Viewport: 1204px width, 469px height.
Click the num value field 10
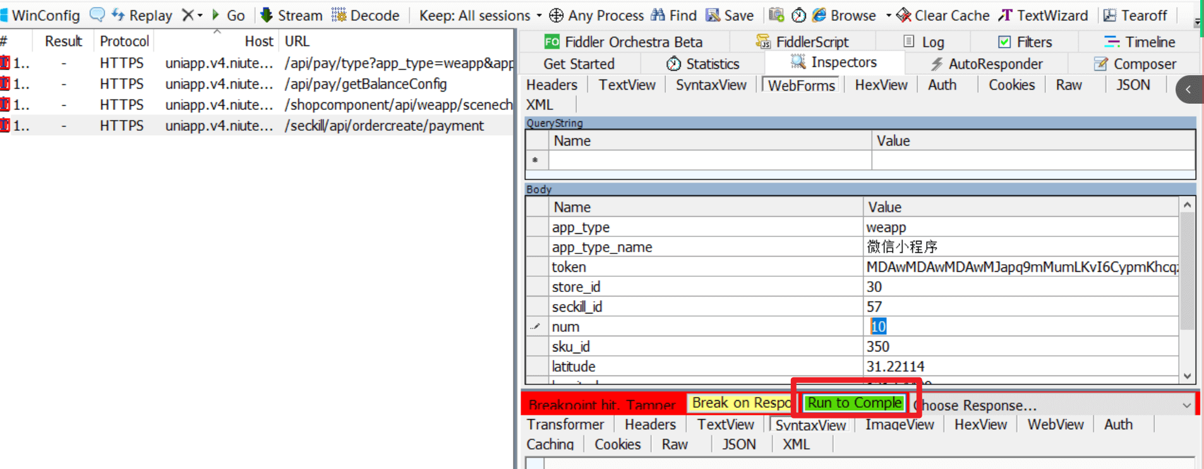tap(1021, 327)
